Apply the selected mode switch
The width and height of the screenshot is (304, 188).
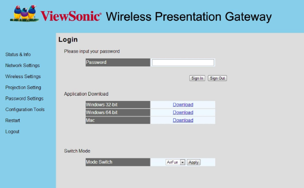193,162
